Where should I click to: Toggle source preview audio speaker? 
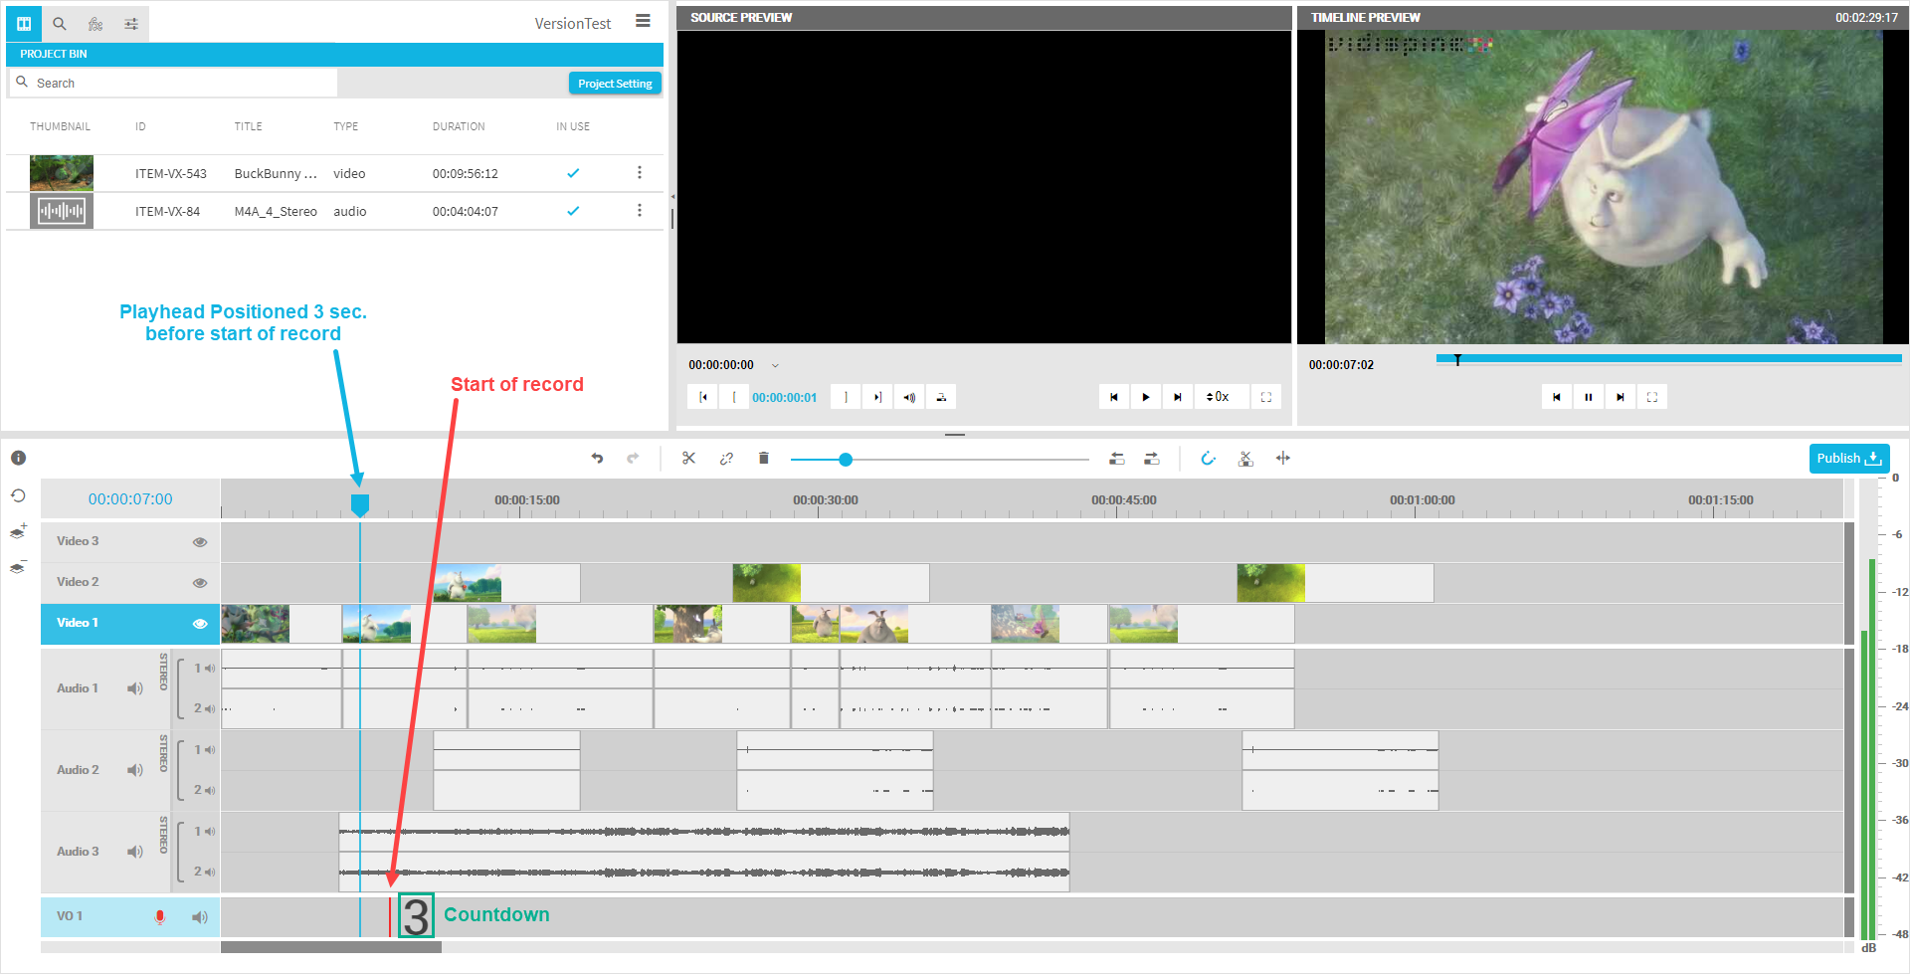pyautogui.click(x=909, y=397)
